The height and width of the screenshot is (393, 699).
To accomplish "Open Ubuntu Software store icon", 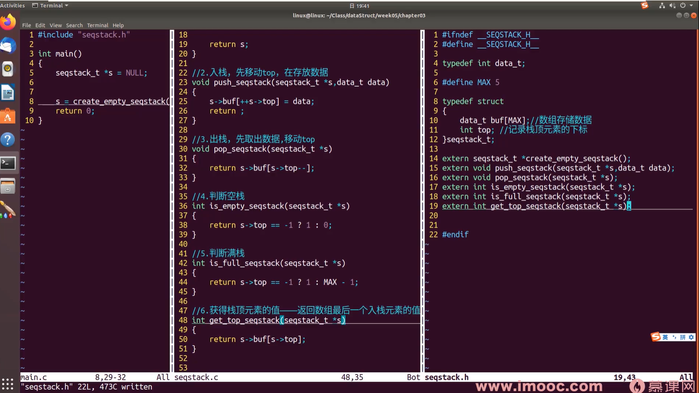I will [x=8, y=116].
